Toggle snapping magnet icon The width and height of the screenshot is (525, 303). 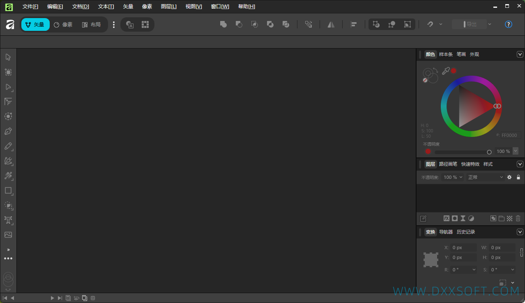430,24
